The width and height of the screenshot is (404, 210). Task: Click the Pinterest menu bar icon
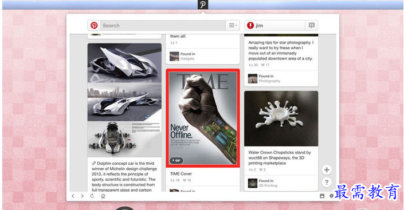(x=203, y=5)
